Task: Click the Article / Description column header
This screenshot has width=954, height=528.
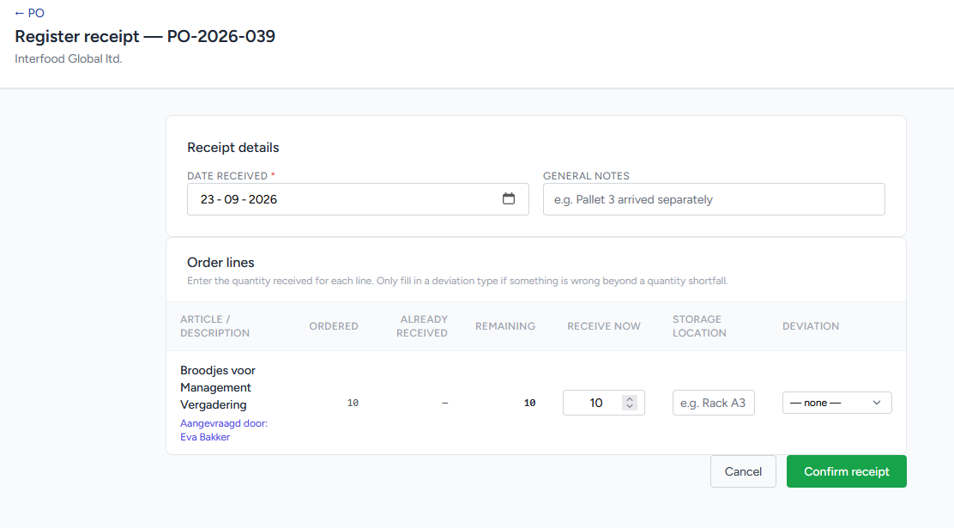Action: click(x=214, y=325)
